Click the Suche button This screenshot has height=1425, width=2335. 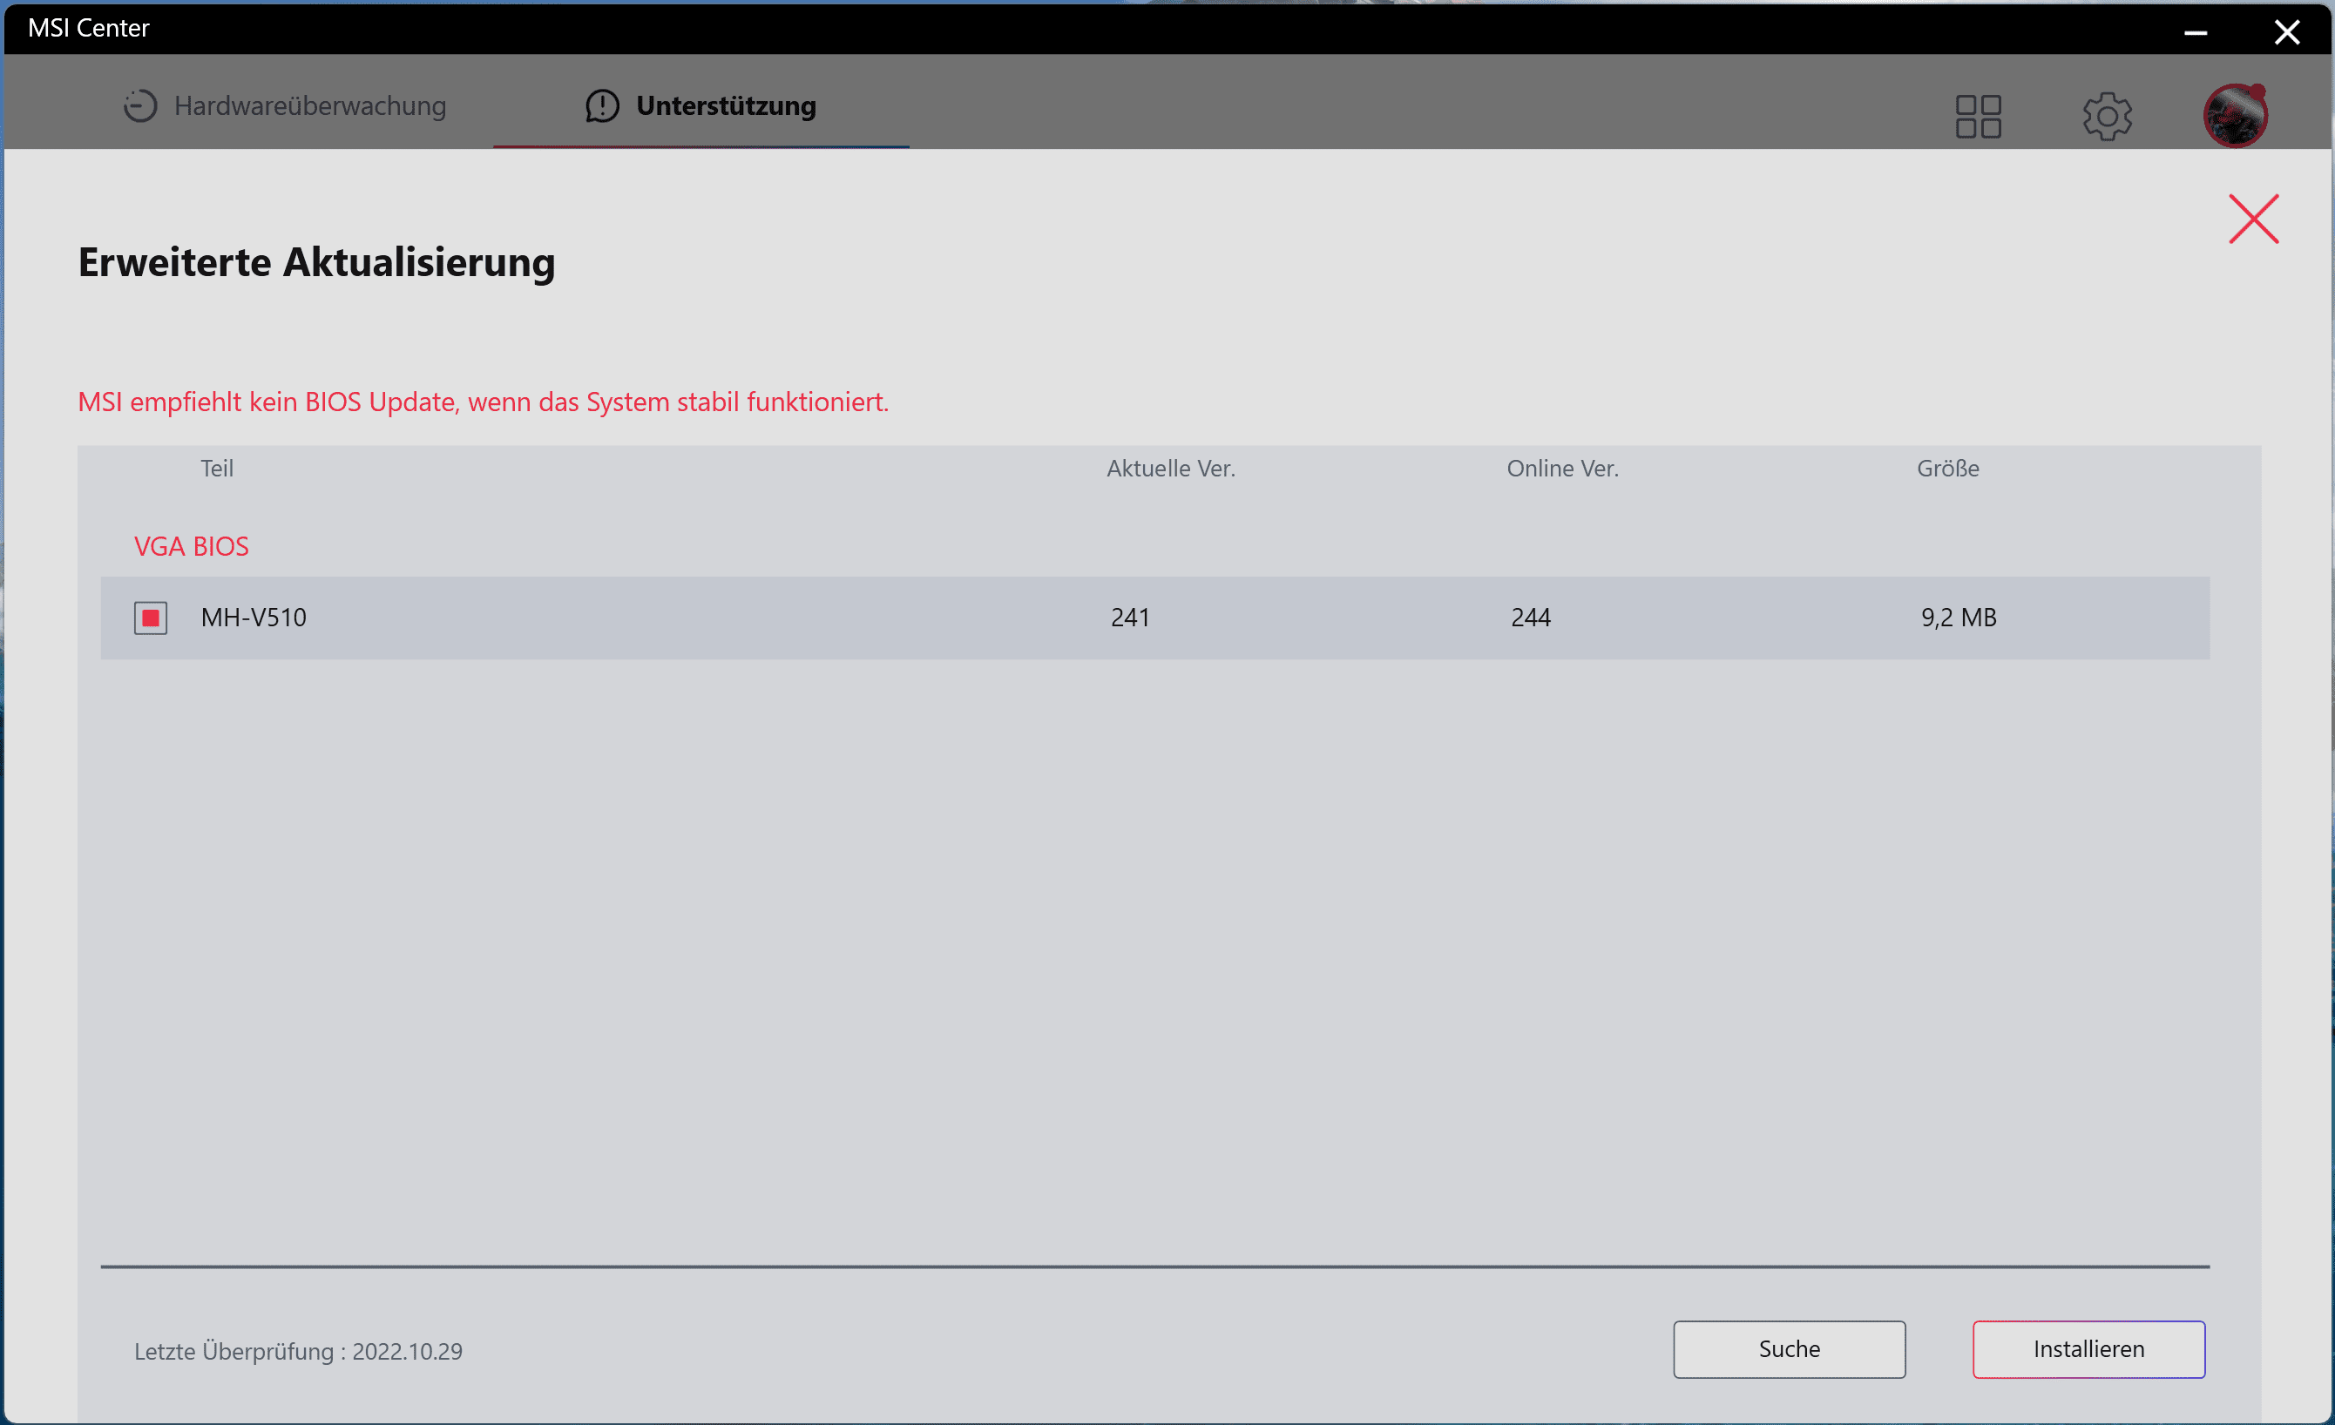(1788, 1348)
